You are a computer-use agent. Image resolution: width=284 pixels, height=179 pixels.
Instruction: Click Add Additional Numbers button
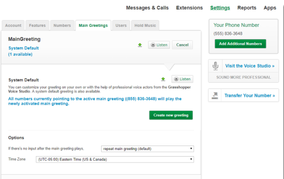point(240,44)
